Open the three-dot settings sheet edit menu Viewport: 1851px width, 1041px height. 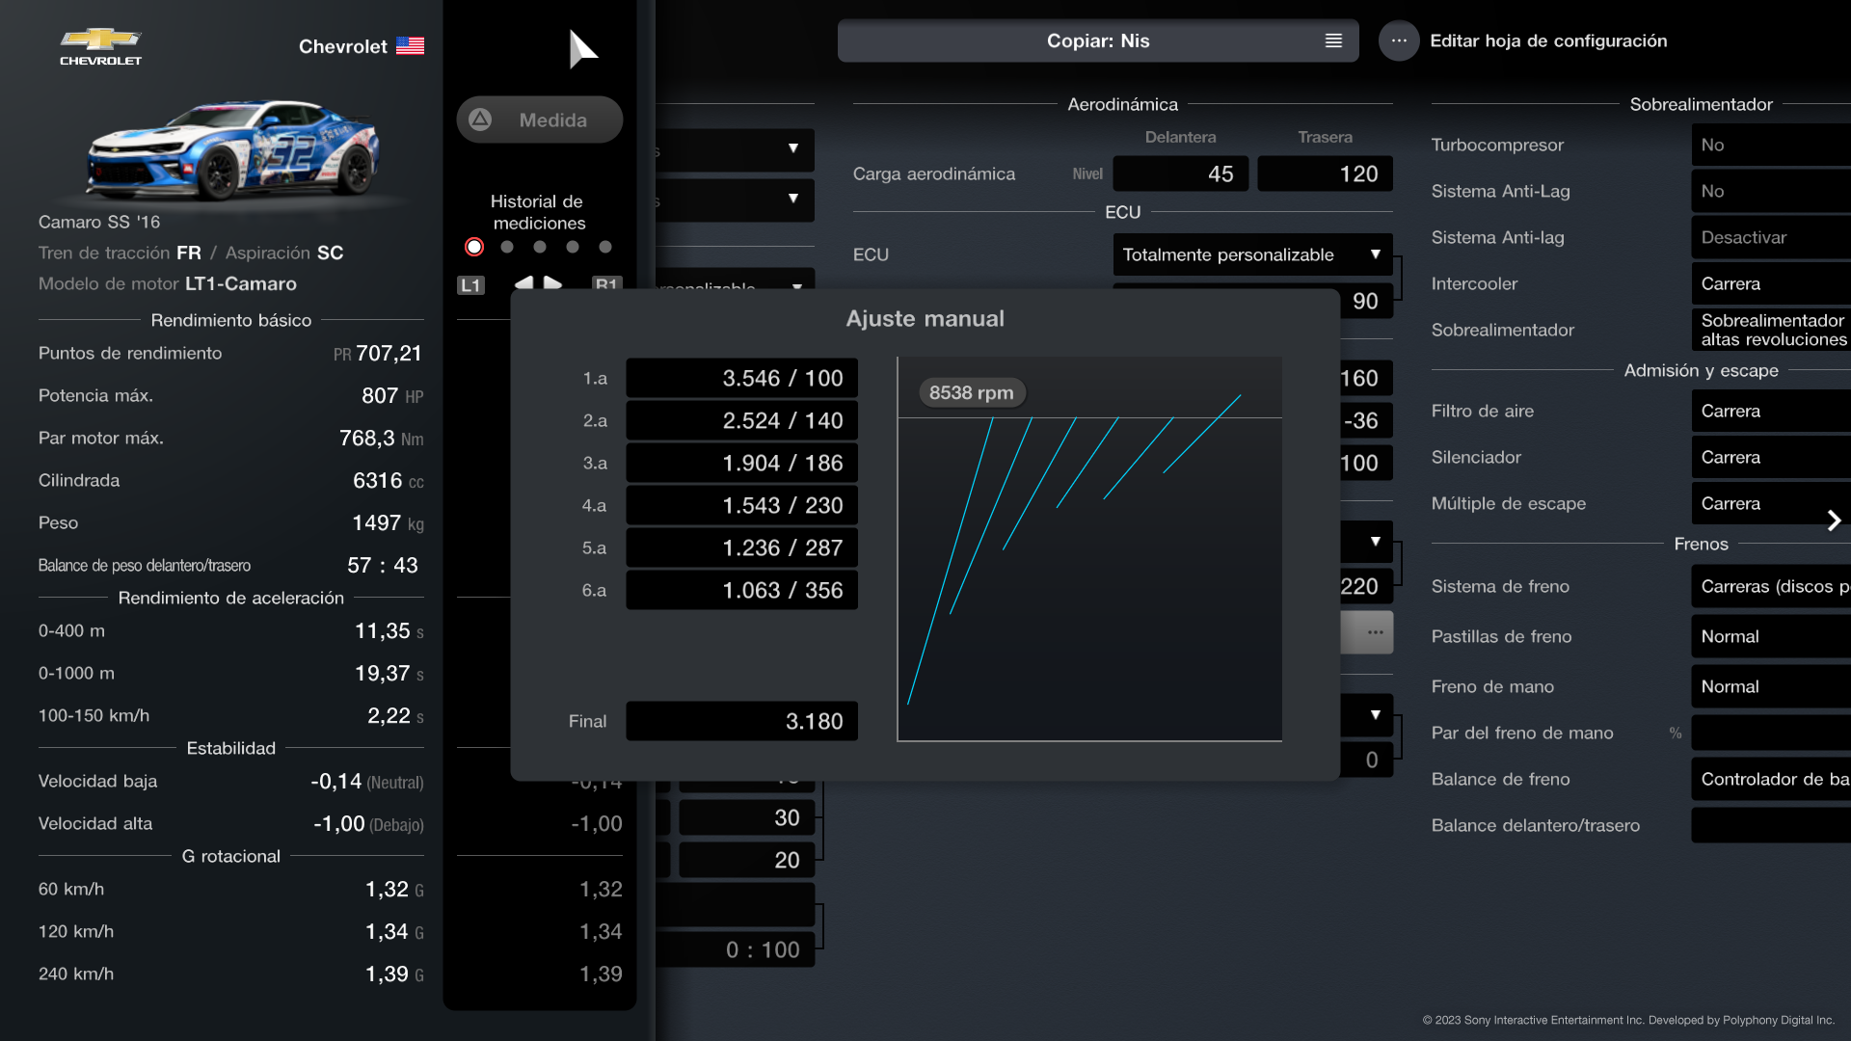point(1398,40)
